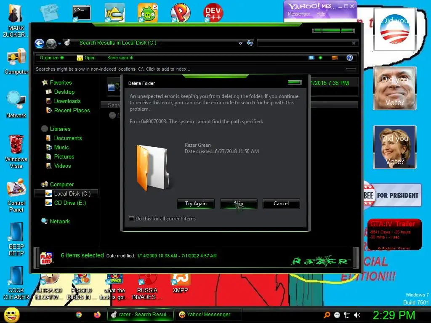Open the DEV C++ desktop shortcut
Viewport: 431px width, 323px height.
click(x=213, y=13)
